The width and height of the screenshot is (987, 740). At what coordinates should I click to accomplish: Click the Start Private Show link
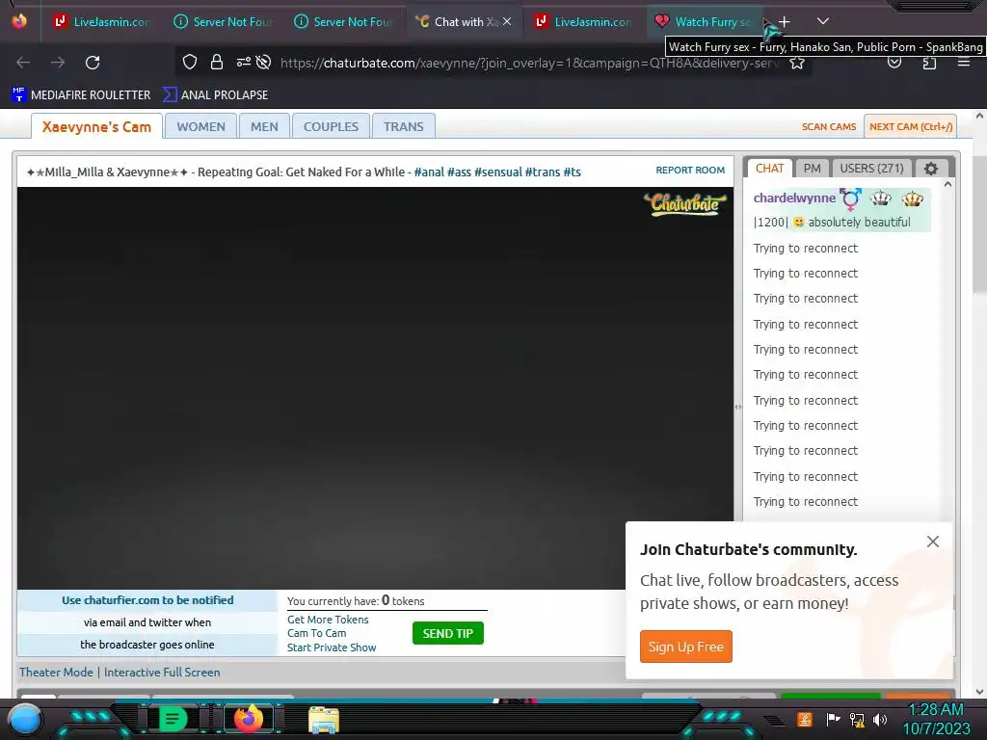coord(332,647)
